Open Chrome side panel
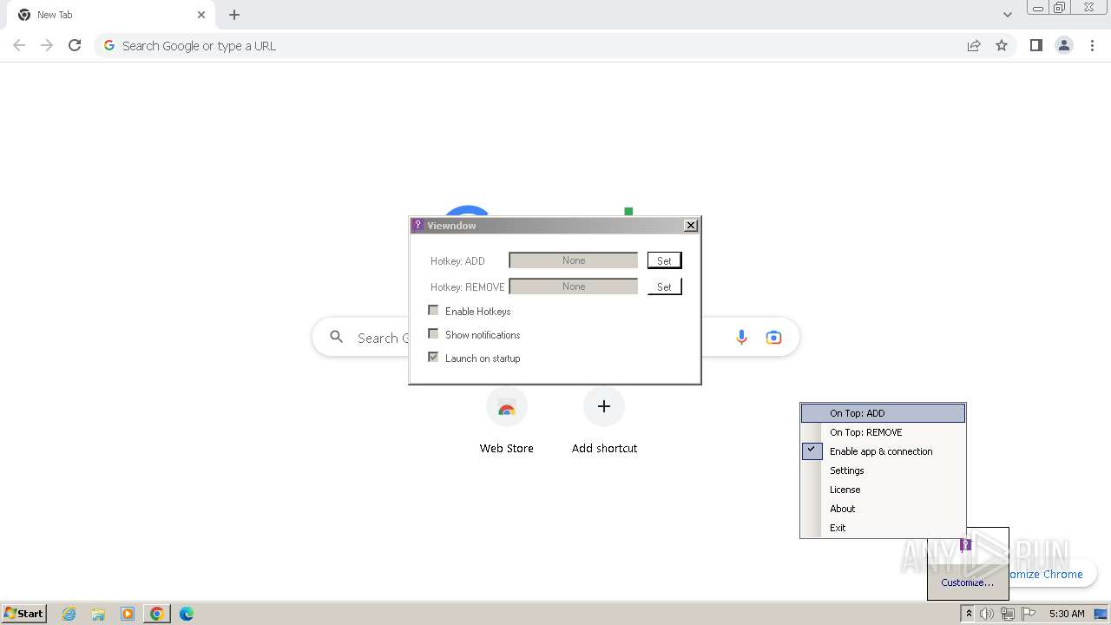Viewport: 1111px width, 625px height. tap(1035, 46)
